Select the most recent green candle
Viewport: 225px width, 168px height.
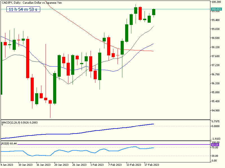click(x=154, y=12)
